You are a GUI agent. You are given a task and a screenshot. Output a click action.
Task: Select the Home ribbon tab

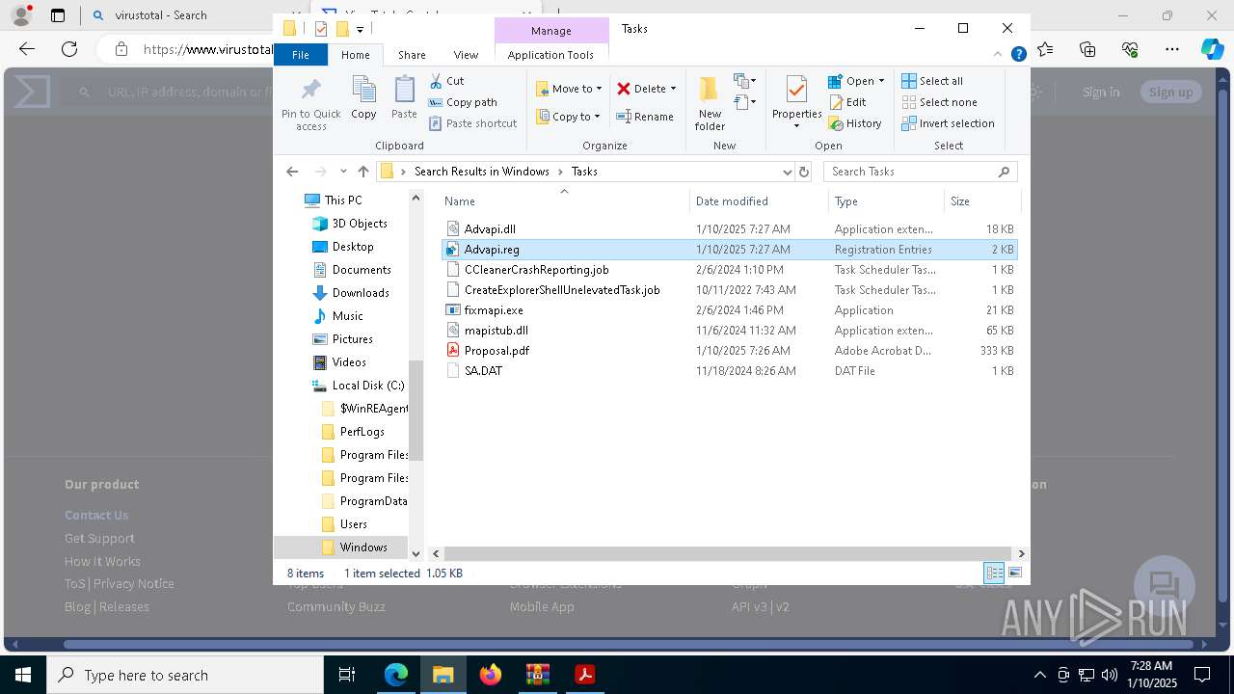click(x=355, y=55)
